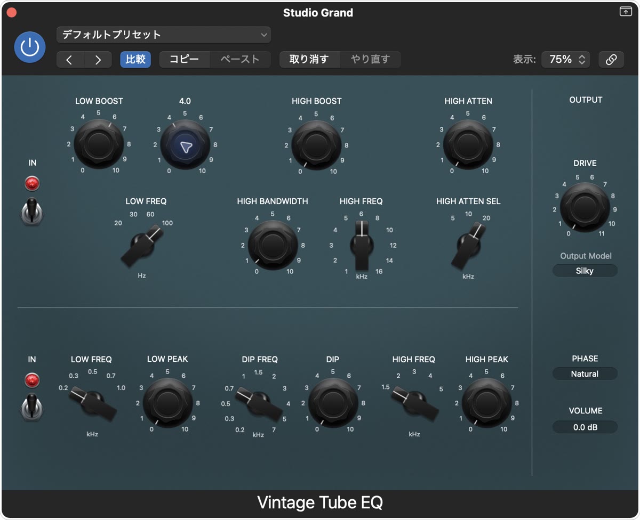Toggle the plug-in power button
Image resolution: width=640 pixels, height=520 pixels.
coord(30,47)
